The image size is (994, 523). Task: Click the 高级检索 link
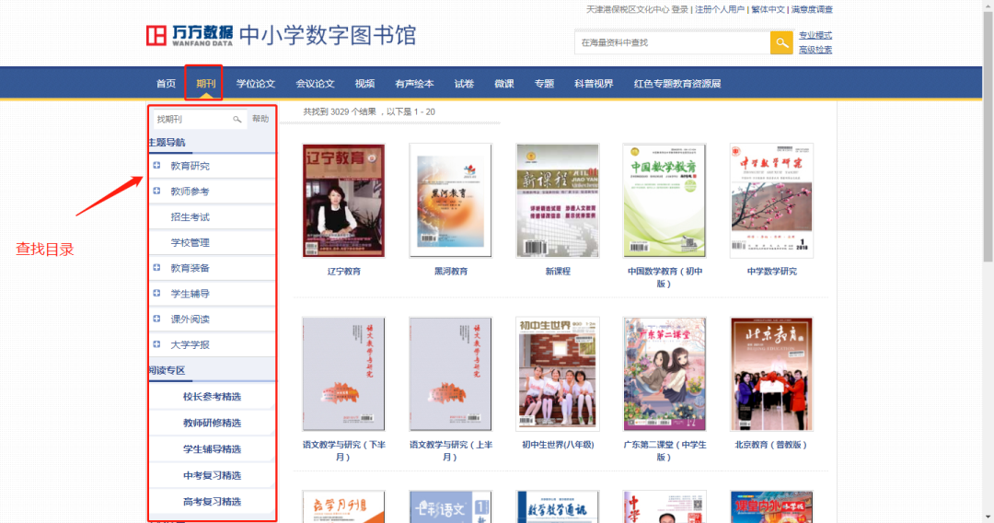[x=815, y=50]
